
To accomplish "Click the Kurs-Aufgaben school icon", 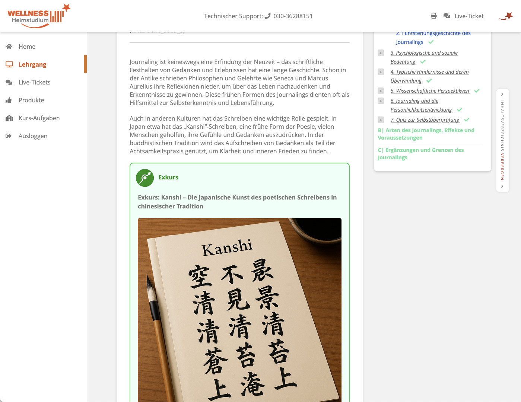I will (x=9, y=118).
